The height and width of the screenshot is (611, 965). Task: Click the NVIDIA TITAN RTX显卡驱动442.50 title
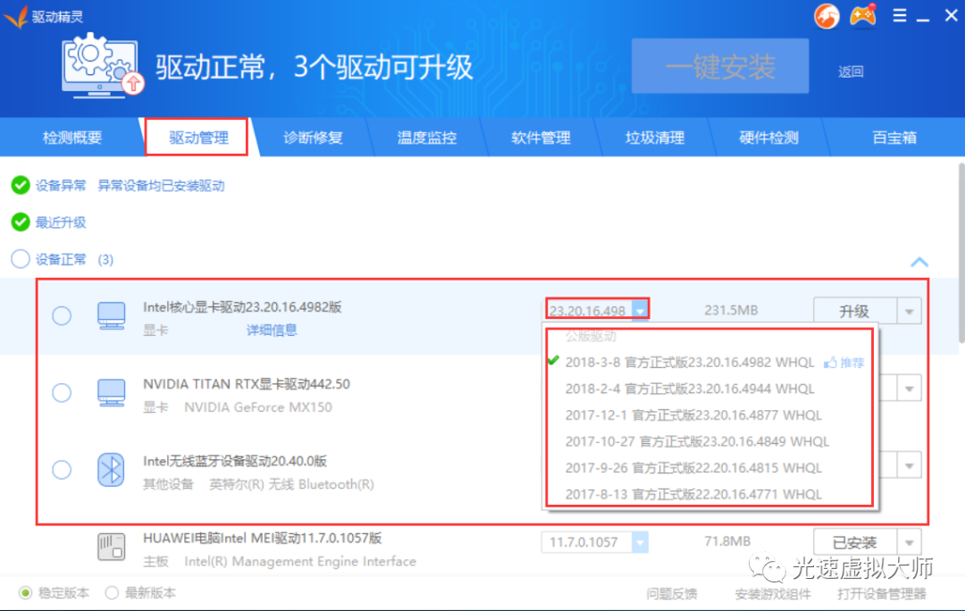pyautogui.click(x=247, y=384)
